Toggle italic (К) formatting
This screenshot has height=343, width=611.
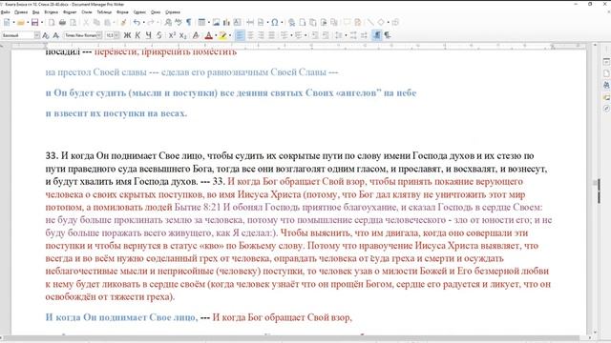tap(137, 35)
